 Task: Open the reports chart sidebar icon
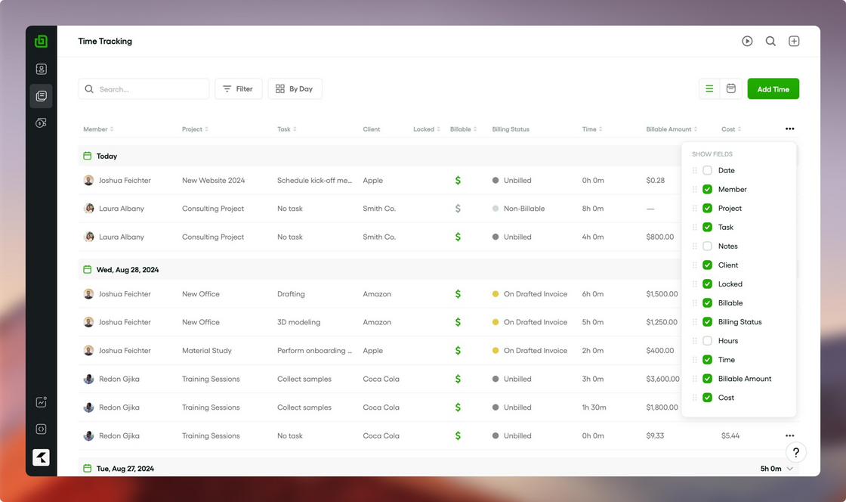point(41,402)
